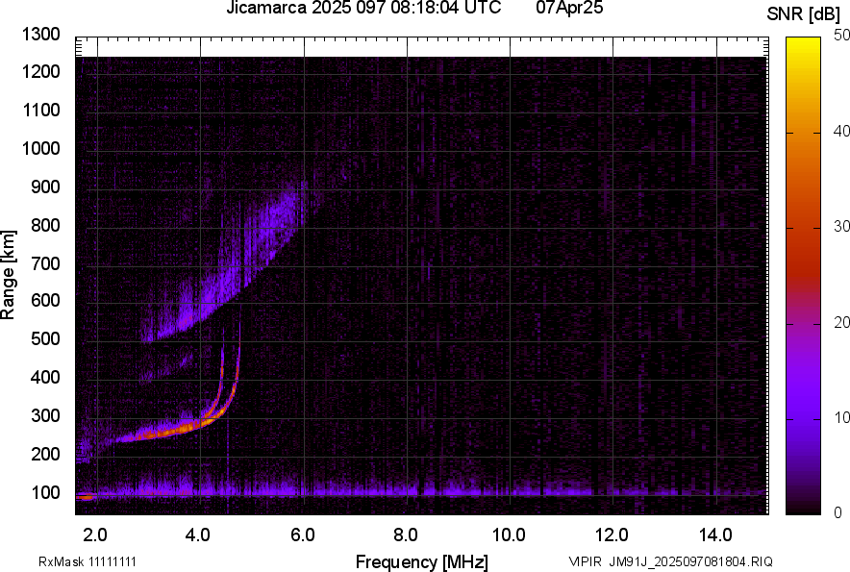
Task: Click the range tick label '900'
Action: [45, 187]
